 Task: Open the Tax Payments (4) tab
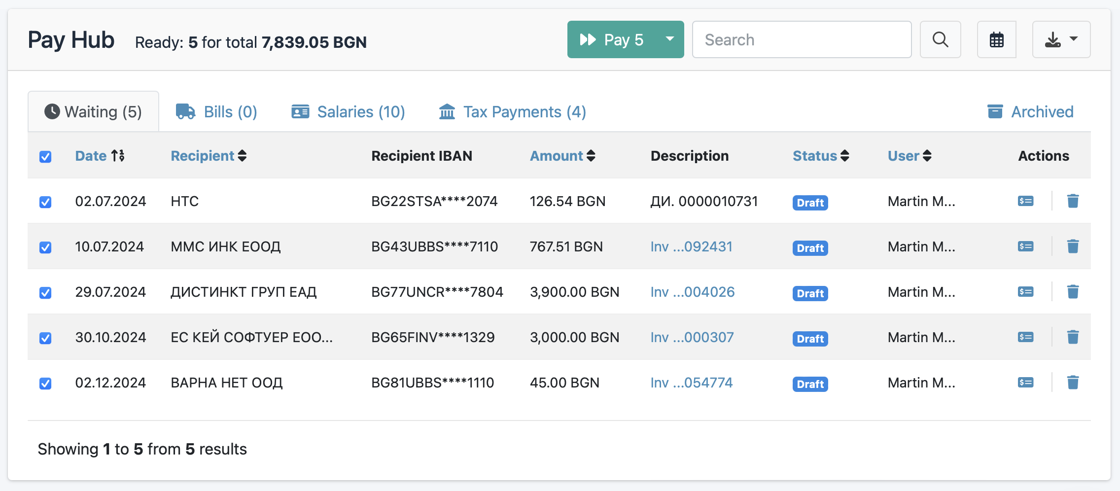click(x=512, y=112)
